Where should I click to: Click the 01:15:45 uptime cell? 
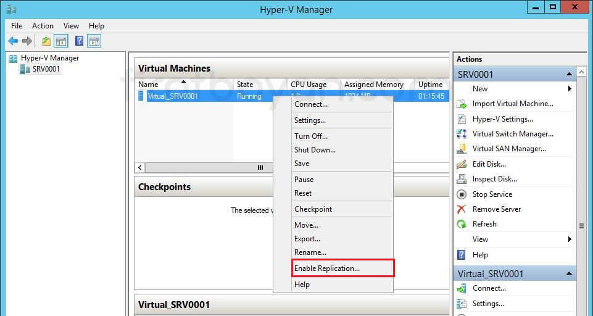(x=431, y=96)
